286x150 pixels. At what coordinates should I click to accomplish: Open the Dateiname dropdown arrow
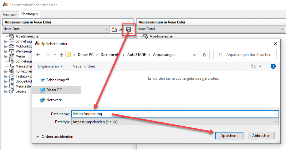[276, 114]
